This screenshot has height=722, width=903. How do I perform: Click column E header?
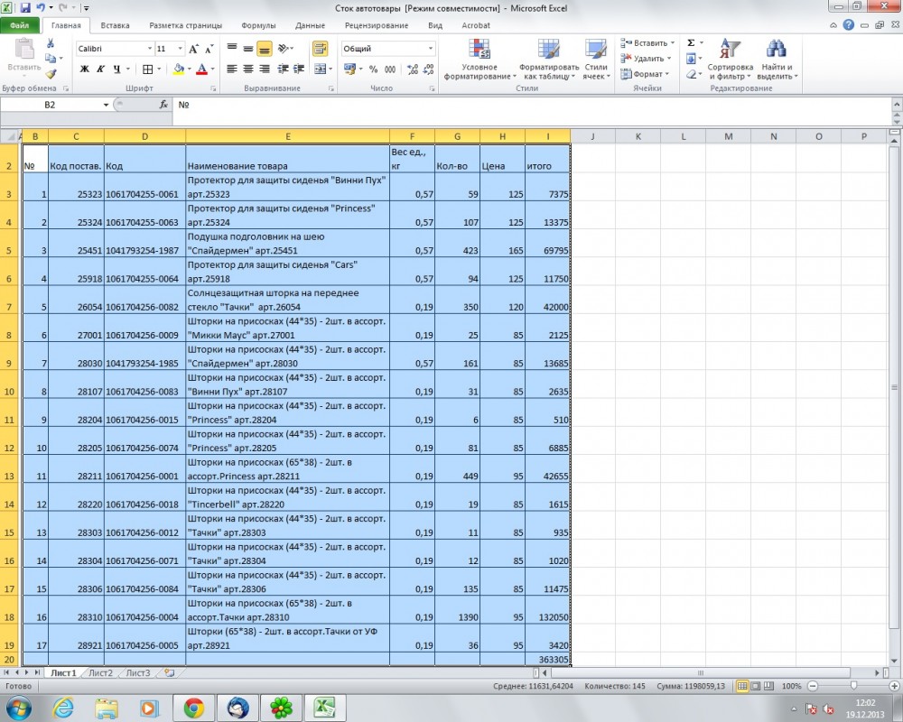[287, 136]
